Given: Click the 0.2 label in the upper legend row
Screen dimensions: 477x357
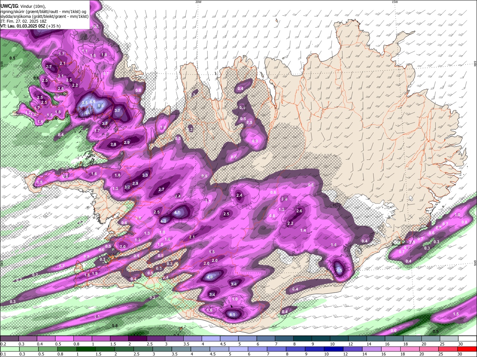Looking at the screenshot, I should pyautogui.click(x=3, y=344).
